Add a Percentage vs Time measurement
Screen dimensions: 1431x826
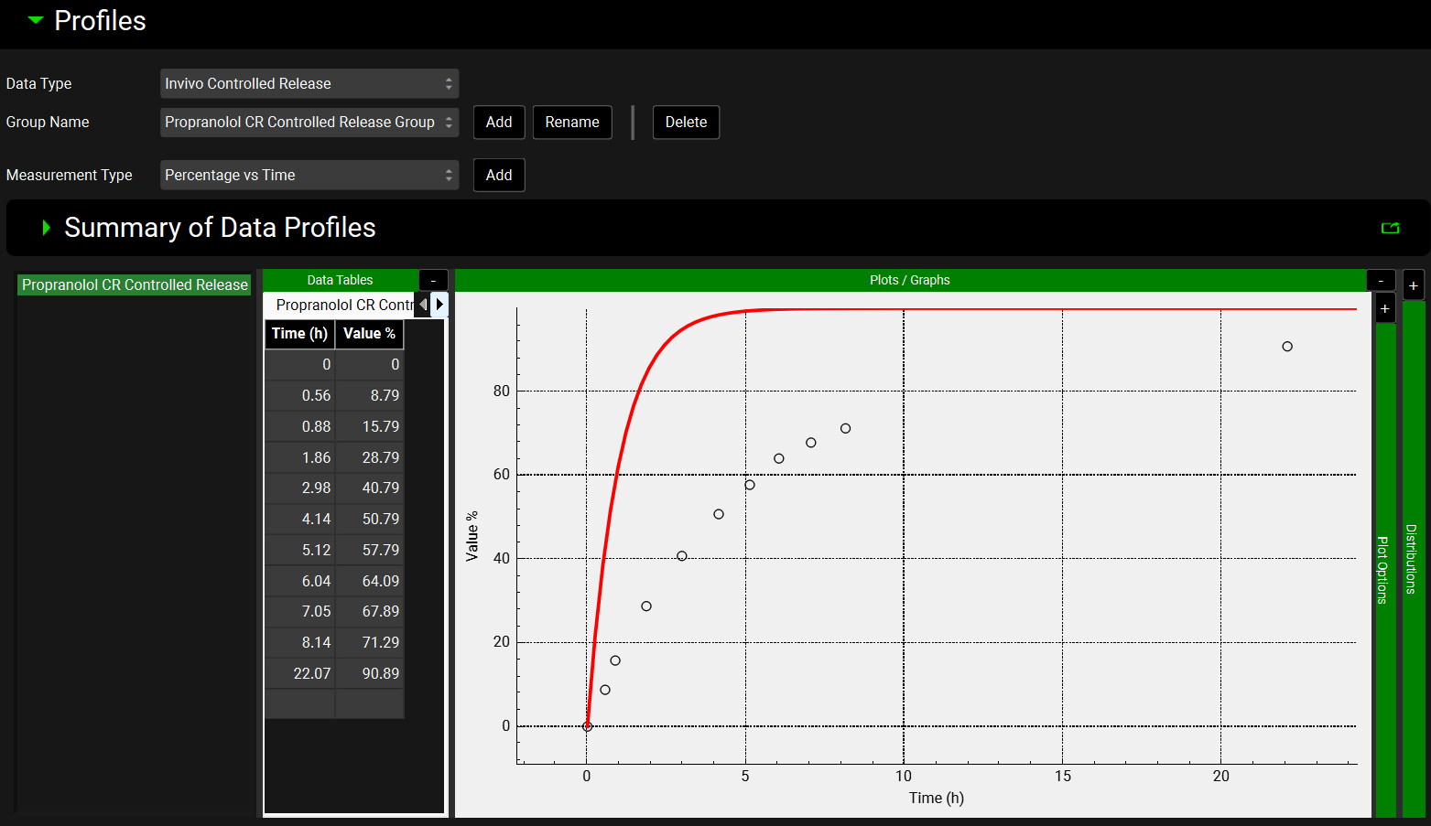(499, 176)
